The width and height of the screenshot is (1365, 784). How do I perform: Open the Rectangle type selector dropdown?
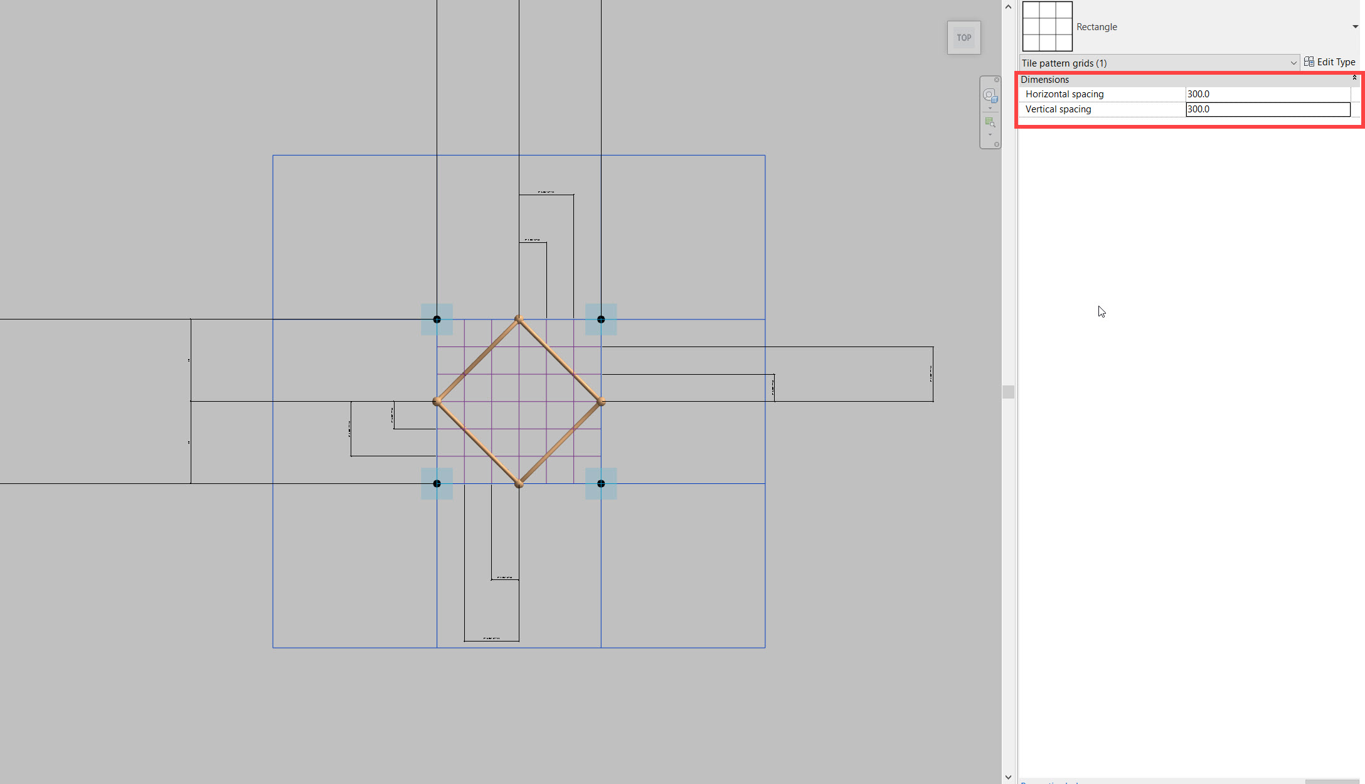tap(1354, 26)
